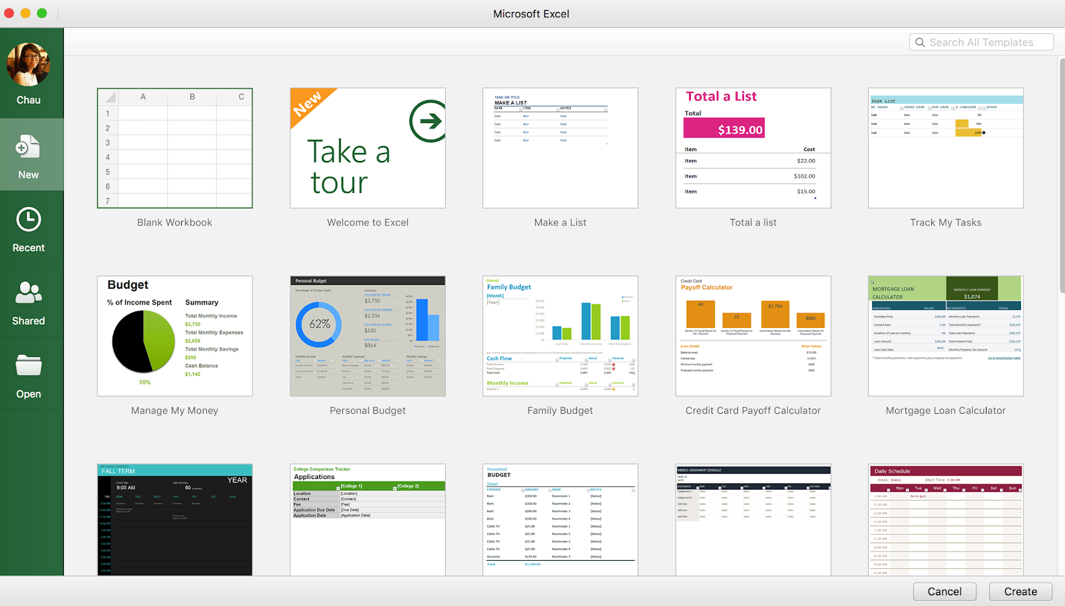This screenshot has width=1065, height=606.
Task: Open the Recent clock icon
Action: (x=29, y=220)
